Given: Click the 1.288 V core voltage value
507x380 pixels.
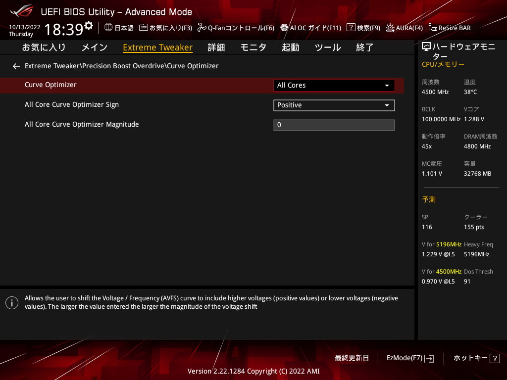Looking at the screenshot, I should [474, 119].
